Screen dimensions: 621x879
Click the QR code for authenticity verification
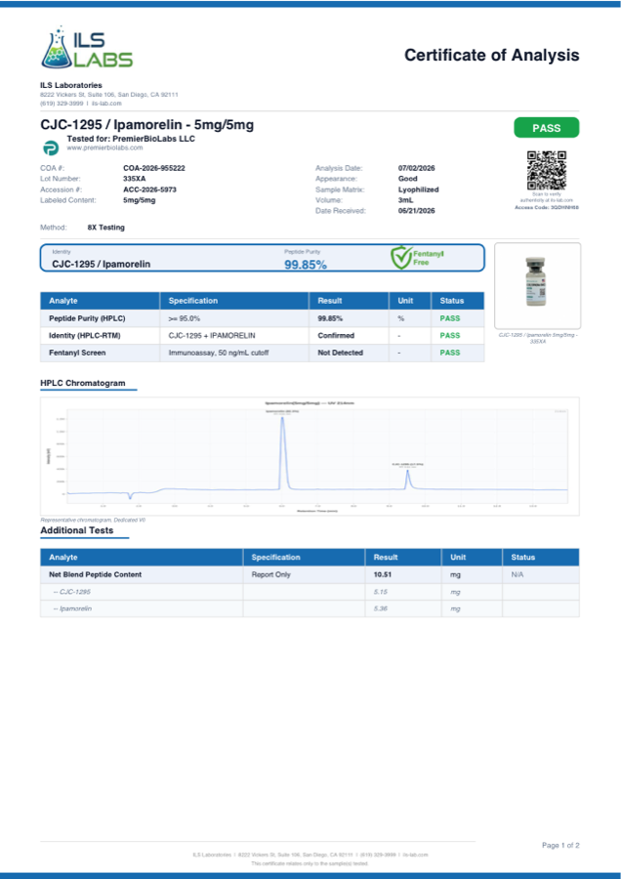(x=547, y=170)
